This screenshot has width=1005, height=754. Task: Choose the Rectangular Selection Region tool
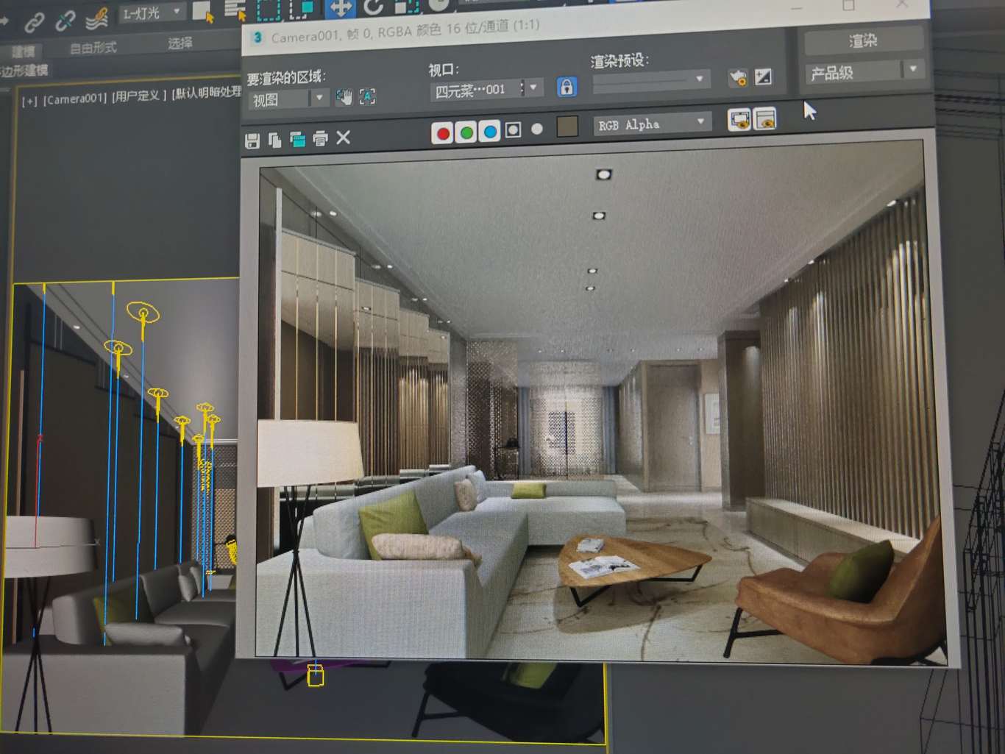(269, 8)
